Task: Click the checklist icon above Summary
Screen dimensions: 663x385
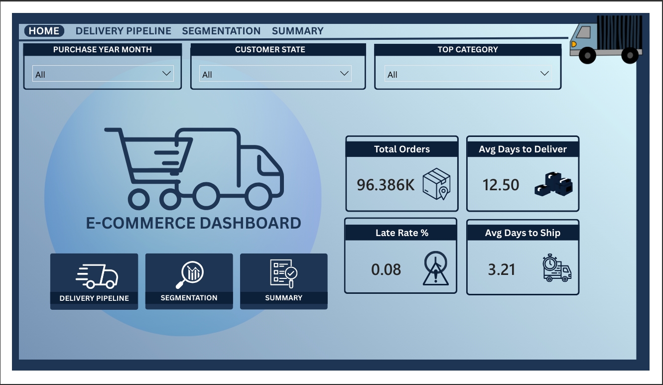Action: (x=283, y=273)
